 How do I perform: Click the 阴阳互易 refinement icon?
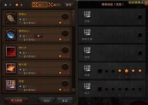pos(87,32)
